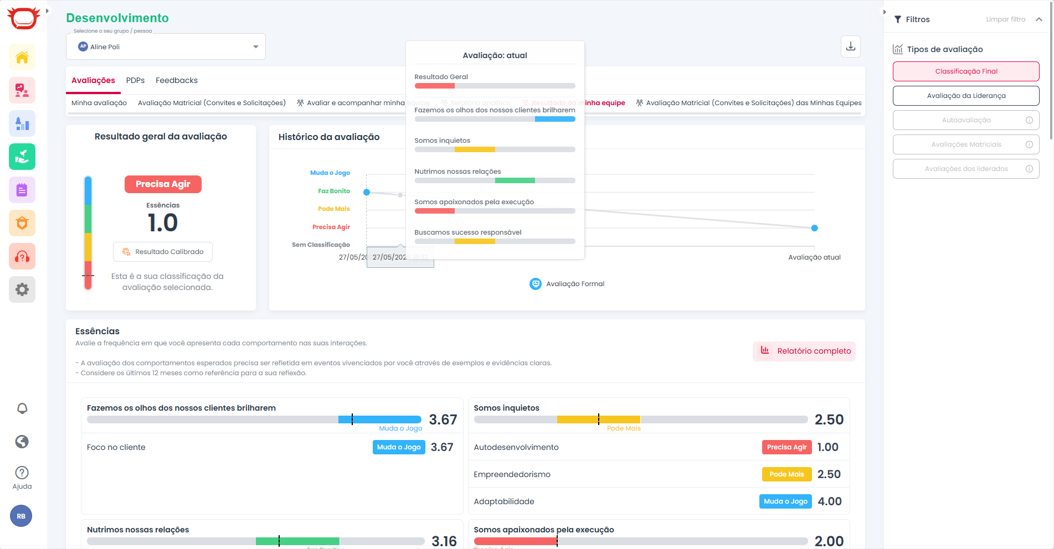Screen dimensions: 1054x549
Task: Click the Limpar filtro link
Action: point(1005,19)
